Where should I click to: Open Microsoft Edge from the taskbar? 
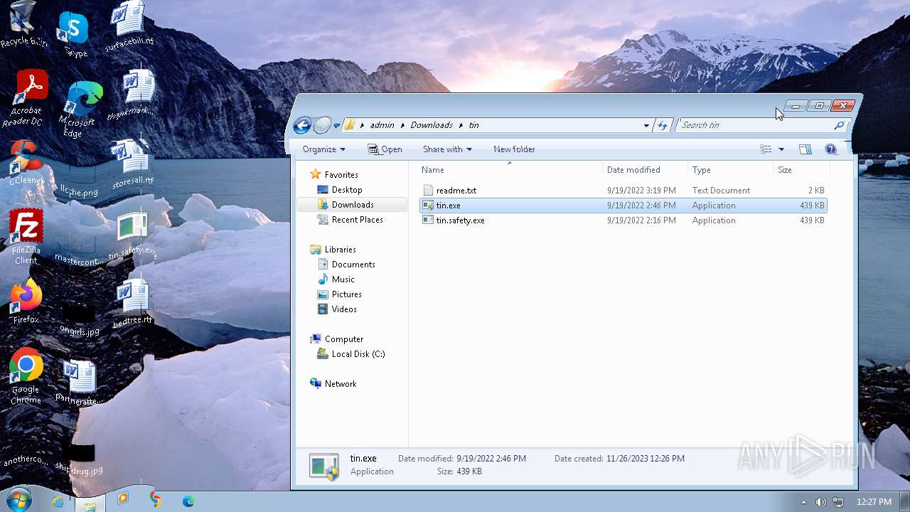pos(188,501)
